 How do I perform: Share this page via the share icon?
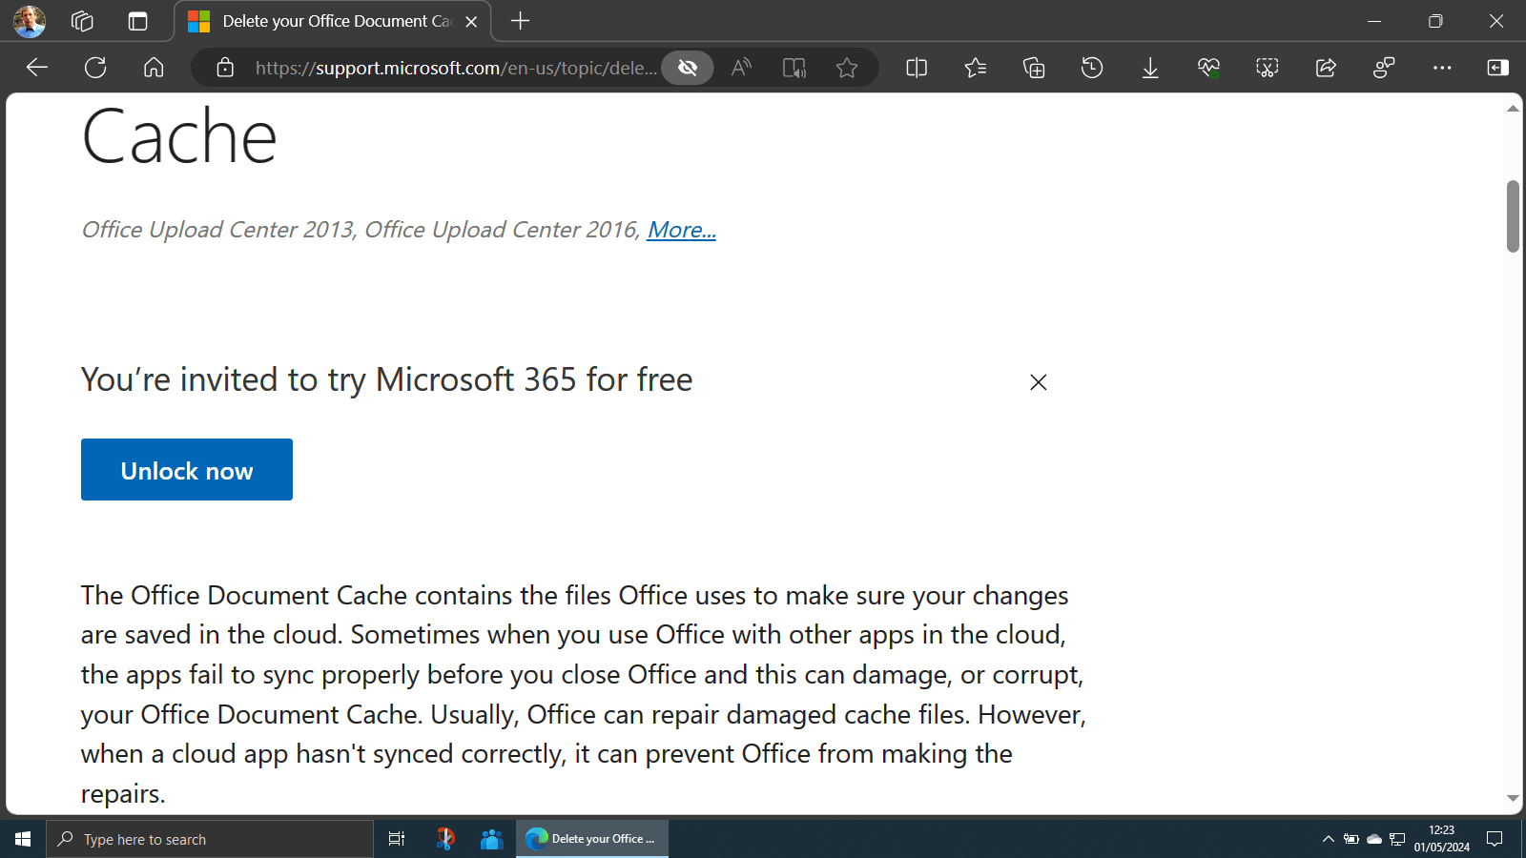tap(1326, 68)
